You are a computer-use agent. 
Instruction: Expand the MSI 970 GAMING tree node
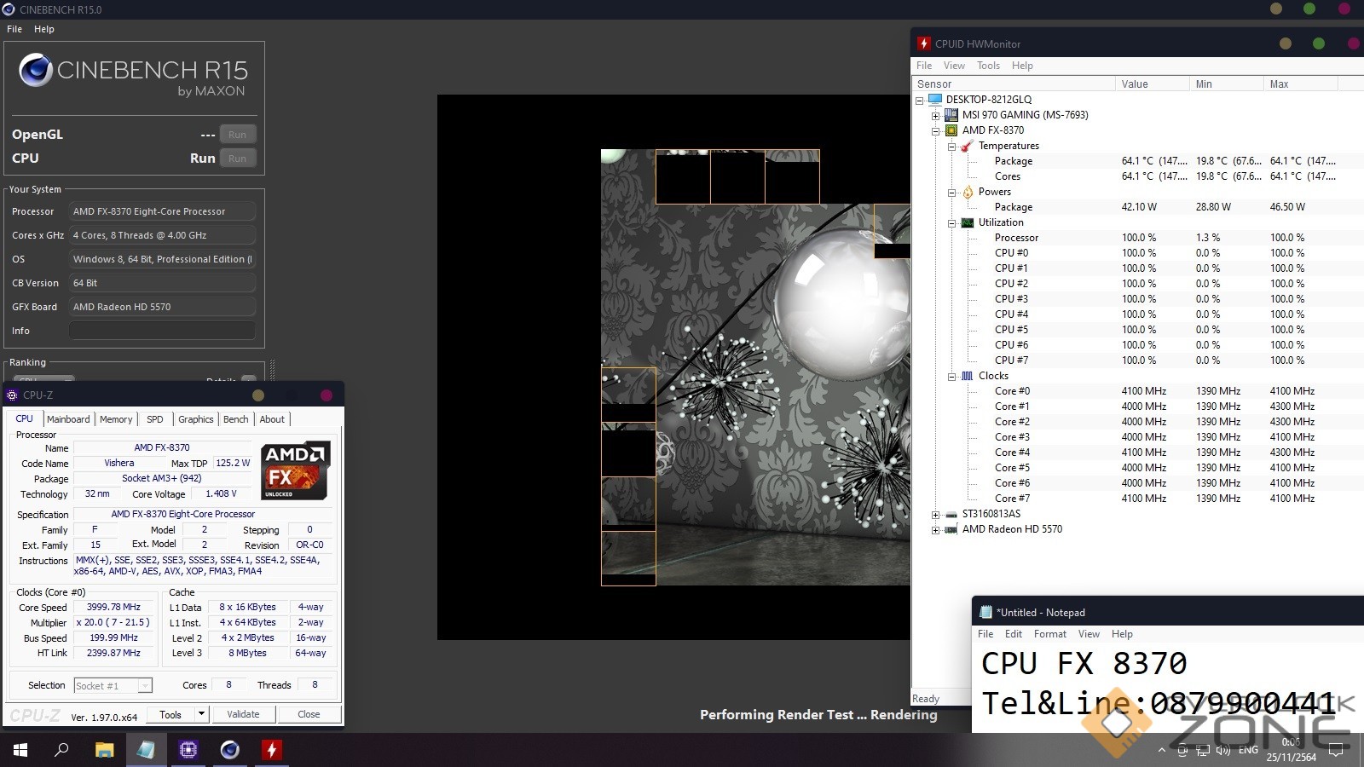point(936,115)
